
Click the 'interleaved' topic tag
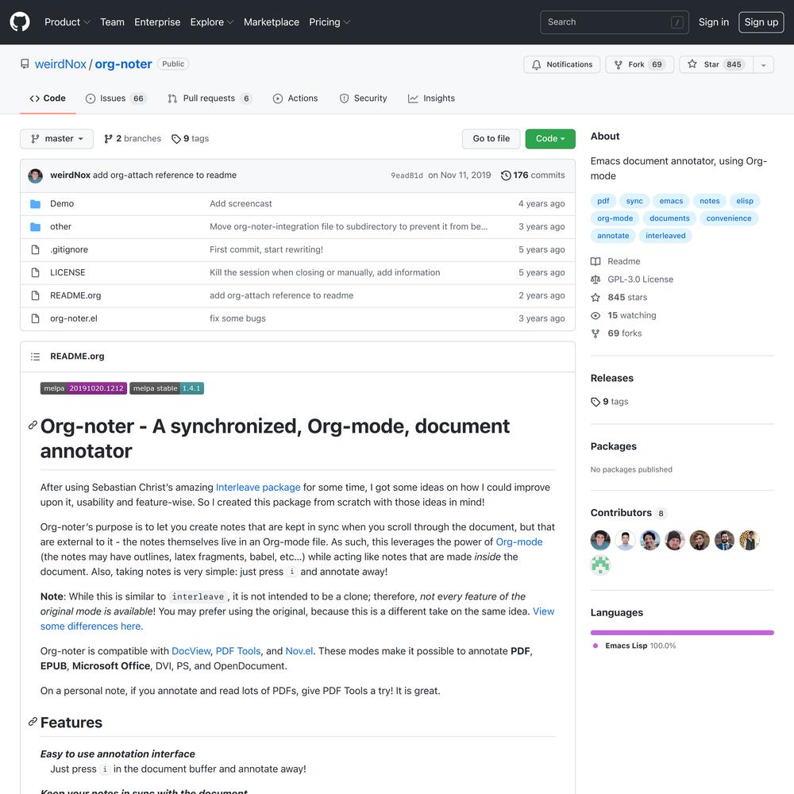coord(665,236)
